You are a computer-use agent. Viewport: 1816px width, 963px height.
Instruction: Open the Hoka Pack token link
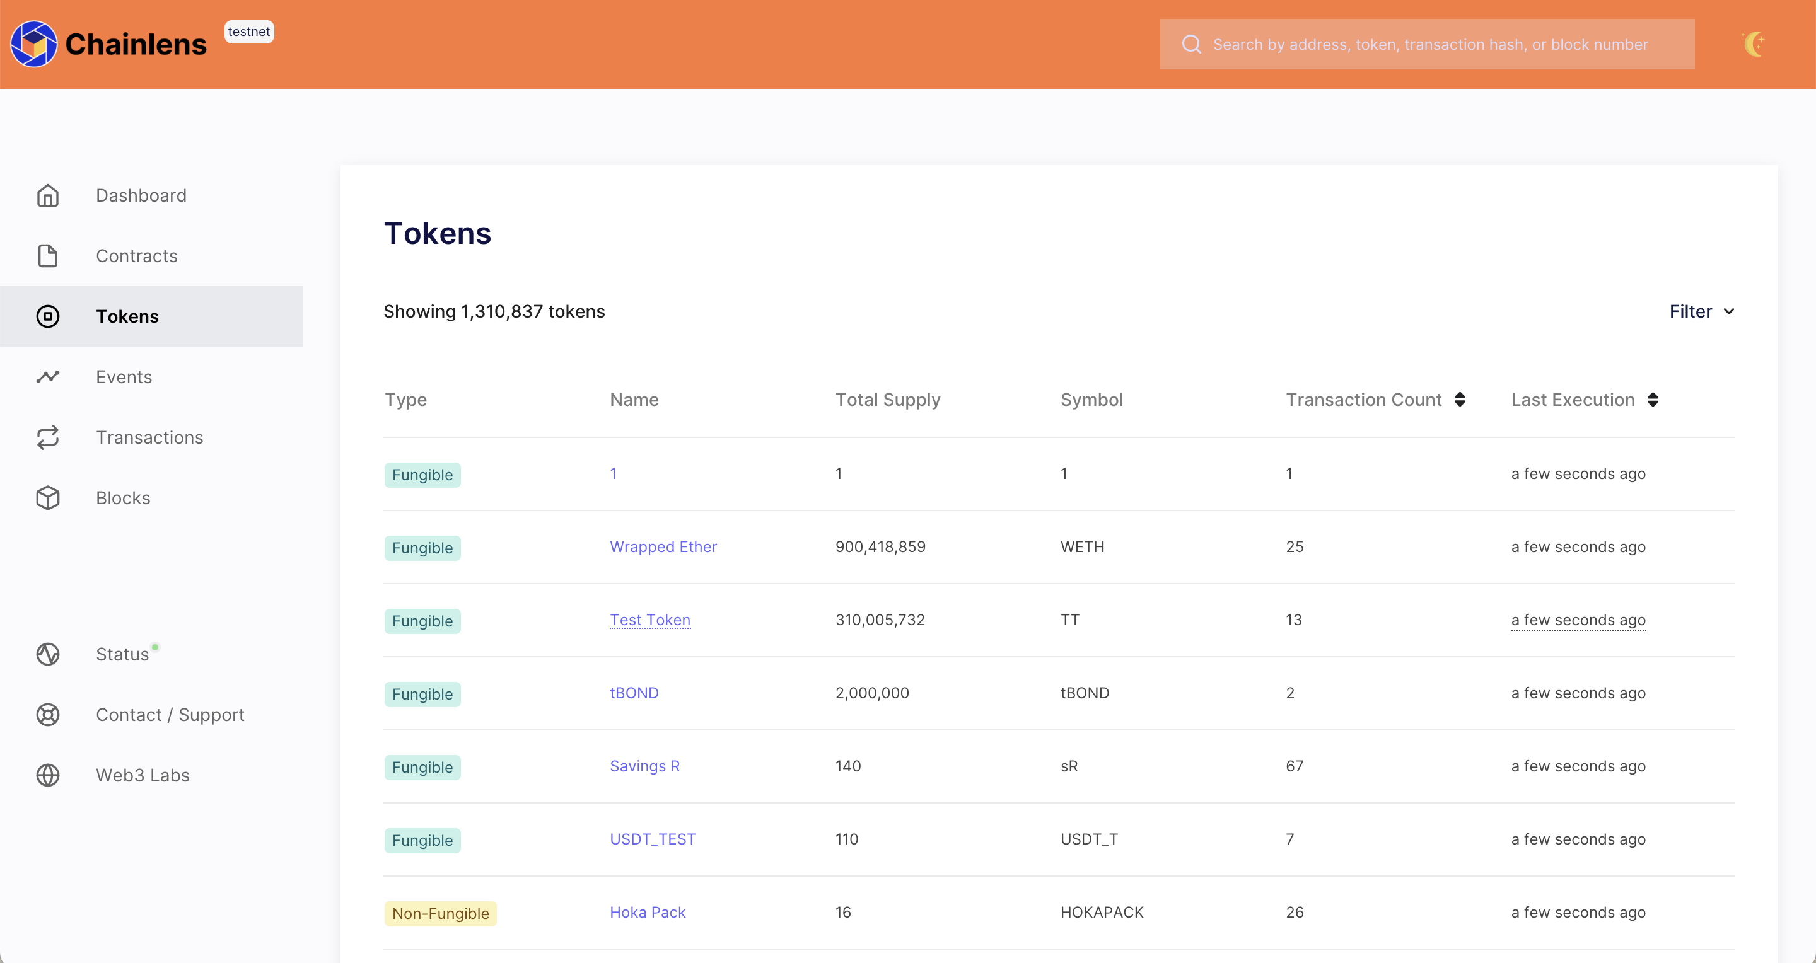point(647,913)
